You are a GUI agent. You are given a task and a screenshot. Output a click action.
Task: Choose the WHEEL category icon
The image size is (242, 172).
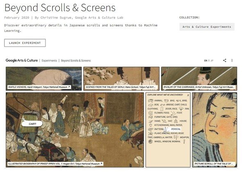[151, 141]
